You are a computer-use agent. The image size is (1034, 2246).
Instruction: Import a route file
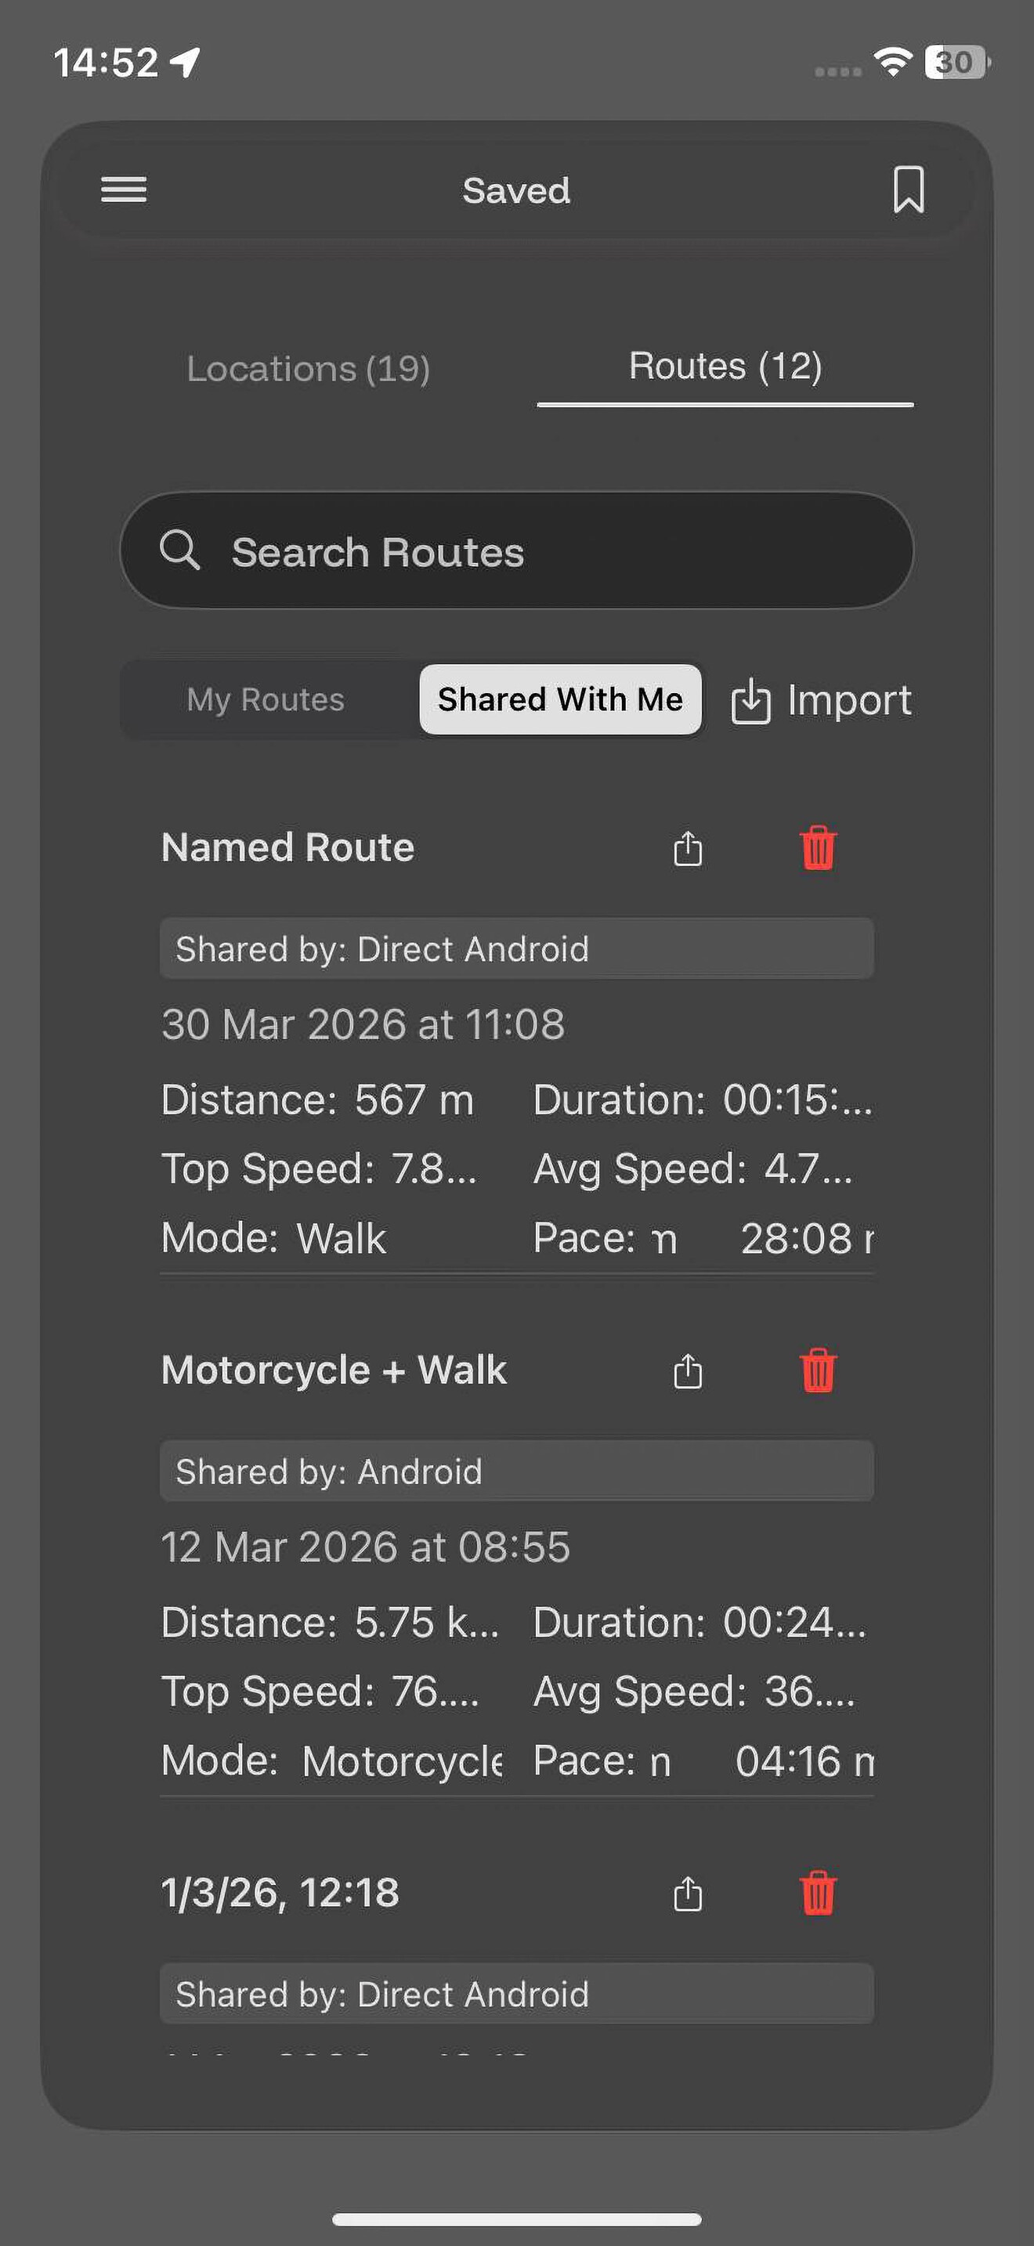click(x=821, y=700)
